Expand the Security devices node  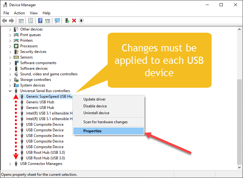(10, 52)
